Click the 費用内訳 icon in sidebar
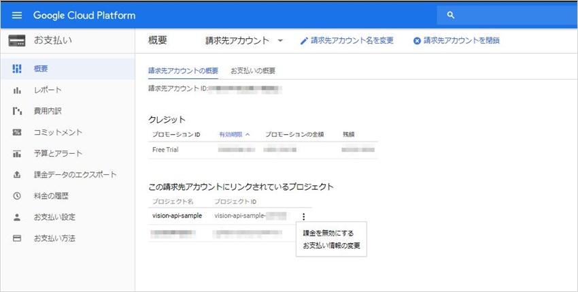Screen dimensions: 578x292 [x=17, y=111]
